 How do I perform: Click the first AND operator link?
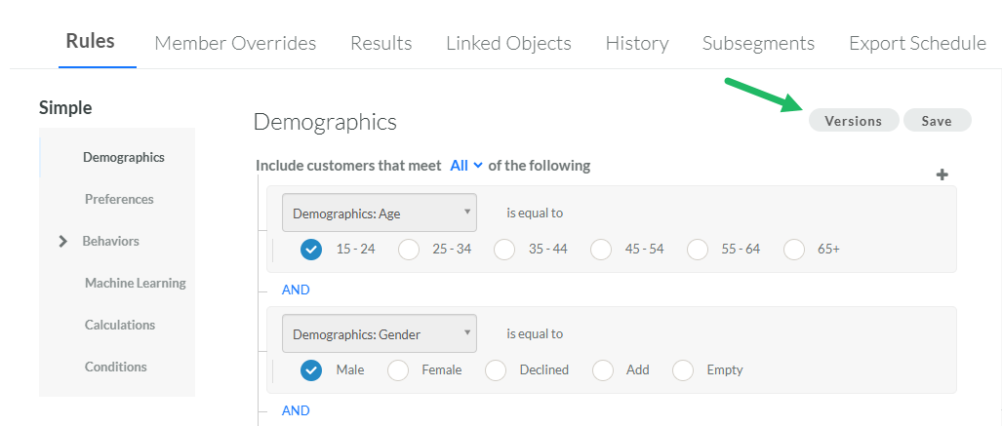296,290
